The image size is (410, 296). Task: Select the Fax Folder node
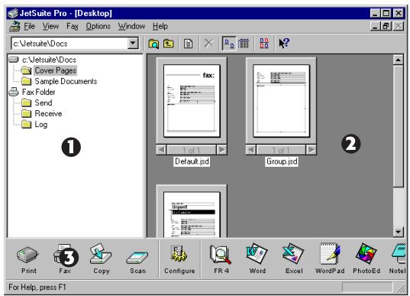pos(39,92)
